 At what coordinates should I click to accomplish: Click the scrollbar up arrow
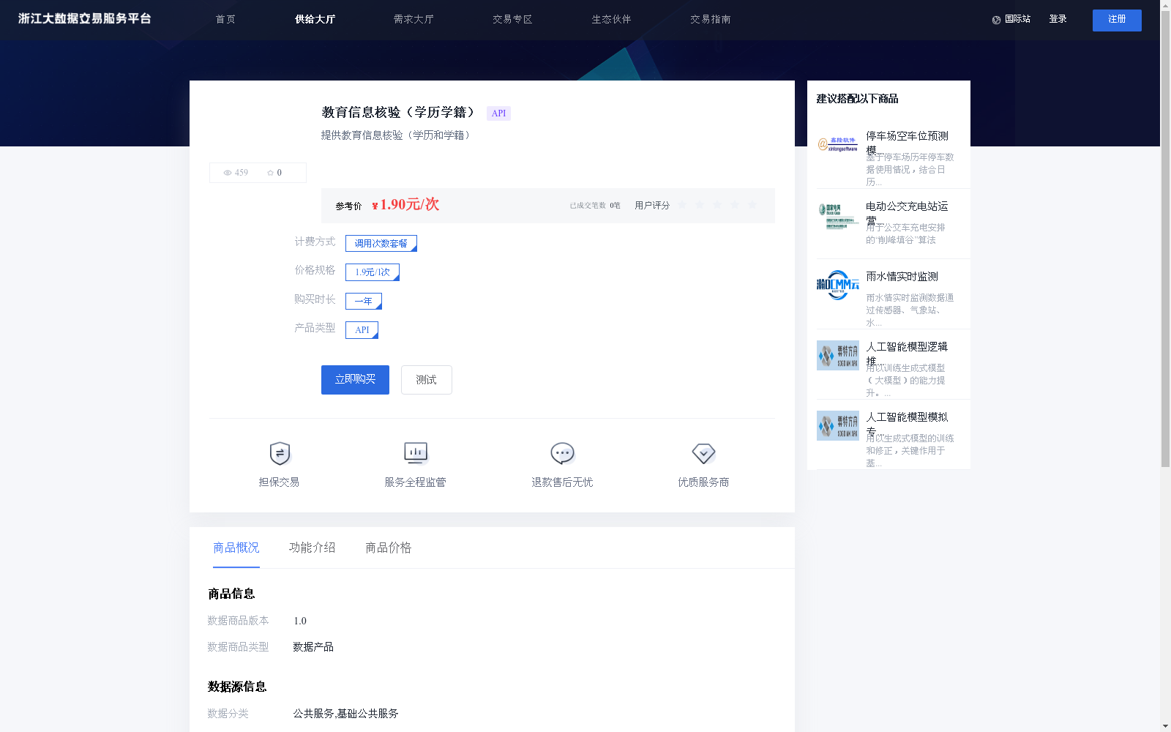coord(1165,5)
